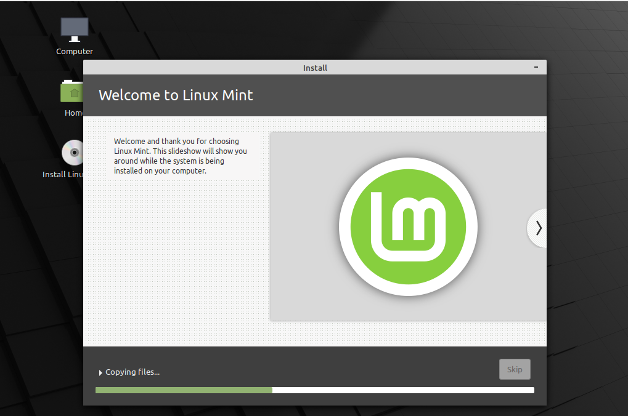Screen dimensions: 628x416
Task: Click the installation progress bar
Action: coord(314,390)
